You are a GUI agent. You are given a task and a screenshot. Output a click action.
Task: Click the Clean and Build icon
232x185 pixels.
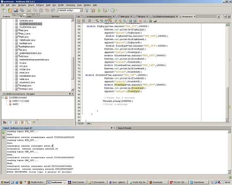click(x=93, y=10)
